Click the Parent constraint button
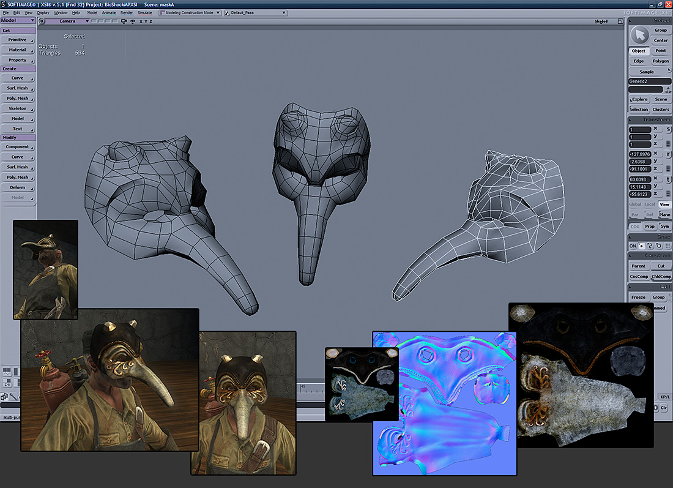 point(638,266)
